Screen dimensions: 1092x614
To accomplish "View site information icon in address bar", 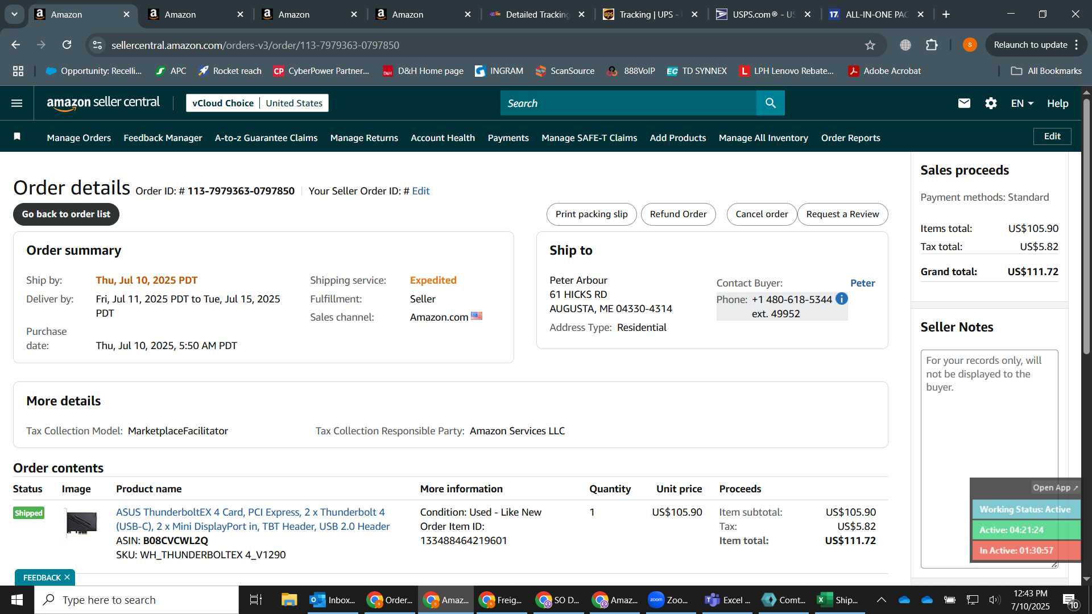I will tap(98, 45).
